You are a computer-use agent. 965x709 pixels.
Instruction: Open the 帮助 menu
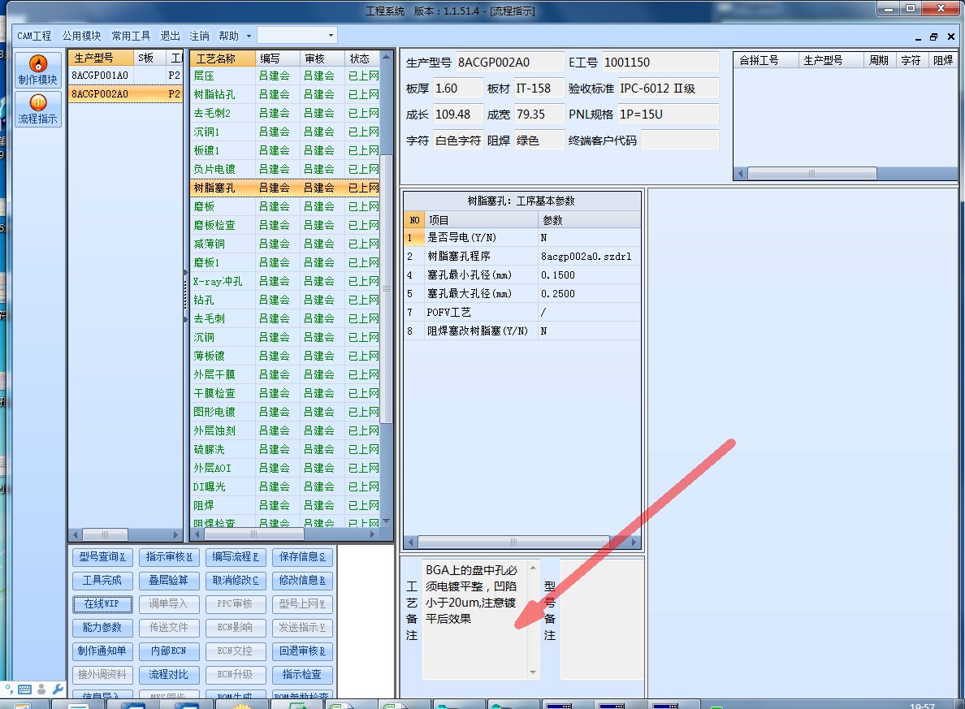[x=229, y=36]
